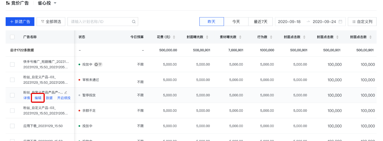Viewport: 383px width, 141px height.
Task: Check the row with 余额不足 status
Action: click(x=12, y=110)
